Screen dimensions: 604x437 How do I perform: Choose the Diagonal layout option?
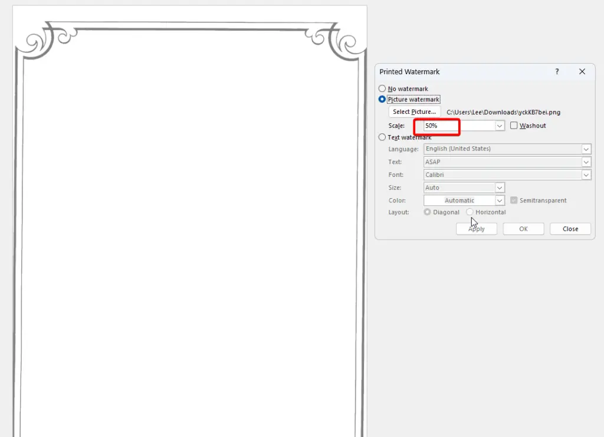[x=426, y=212]
